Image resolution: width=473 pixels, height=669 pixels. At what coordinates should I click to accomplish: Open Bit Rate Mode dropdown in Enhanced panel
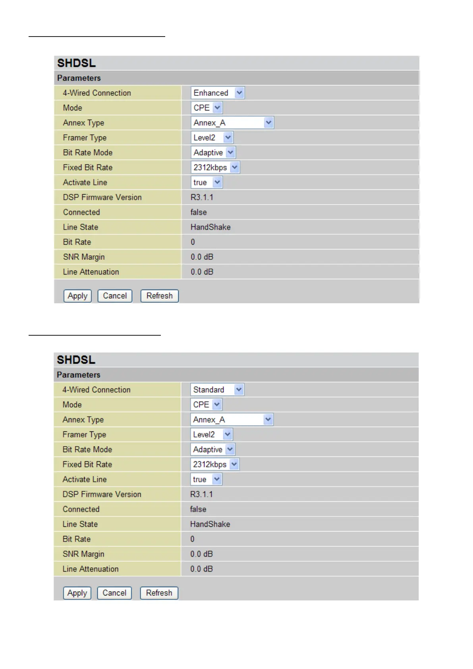(x=213, y=153)
